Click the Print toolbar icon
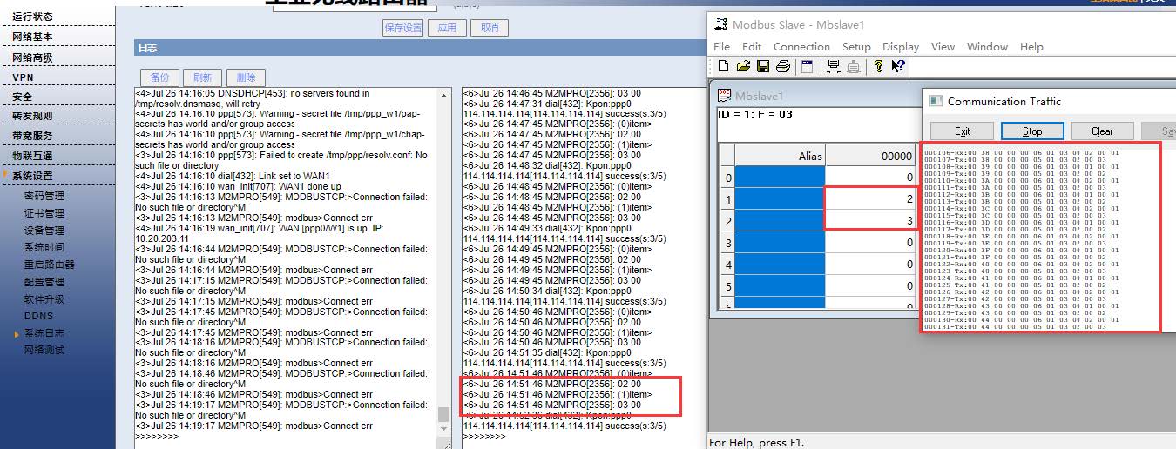The image size is (1176, 449). coord(782,67)
